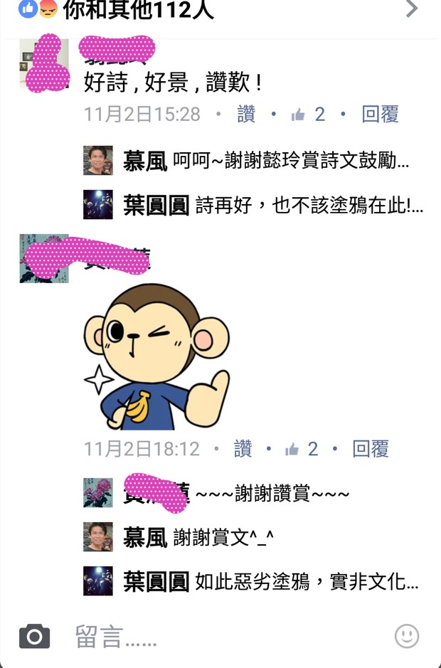Open 你和其他112人 reactions list
This screenshot has height=668, width=441.
click(139, 9)
